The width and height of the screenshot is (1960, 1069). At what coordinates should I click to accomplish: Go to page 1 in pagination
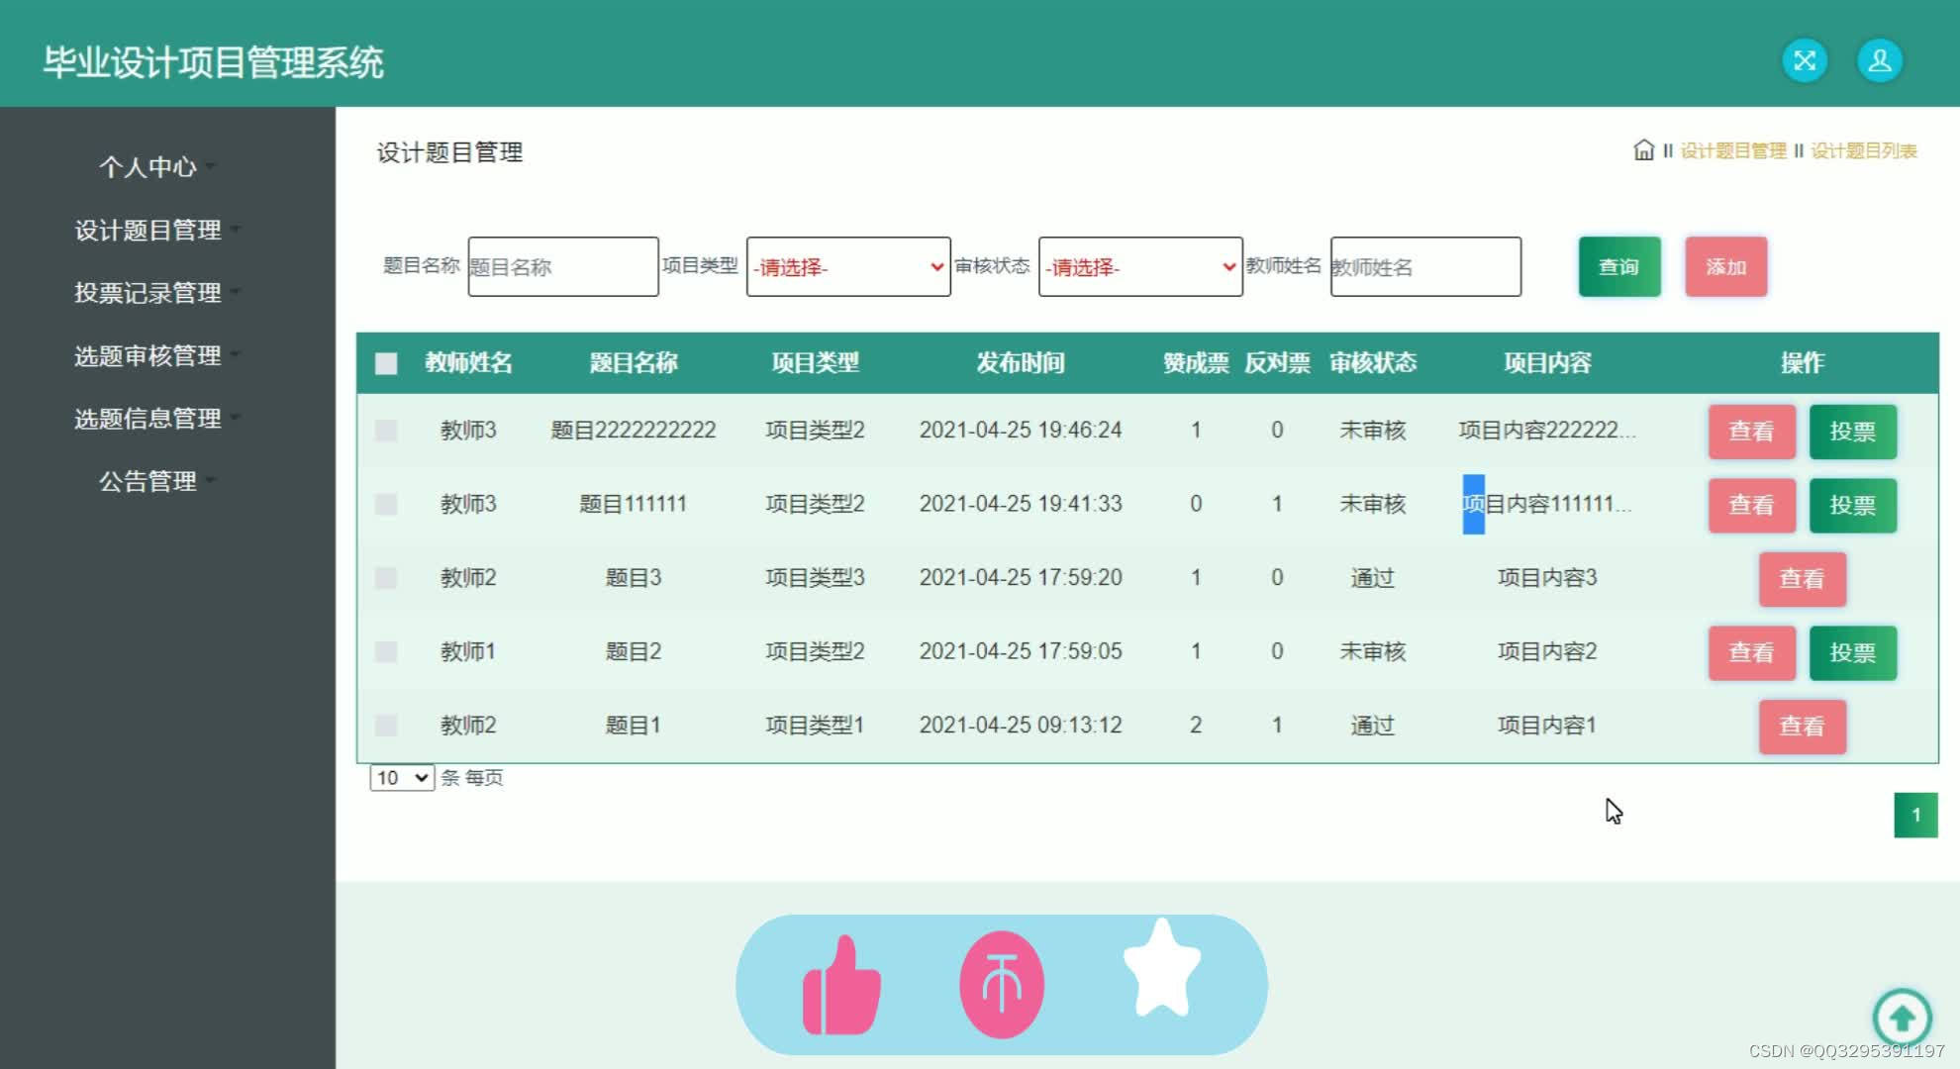(x=1915, y=815)
